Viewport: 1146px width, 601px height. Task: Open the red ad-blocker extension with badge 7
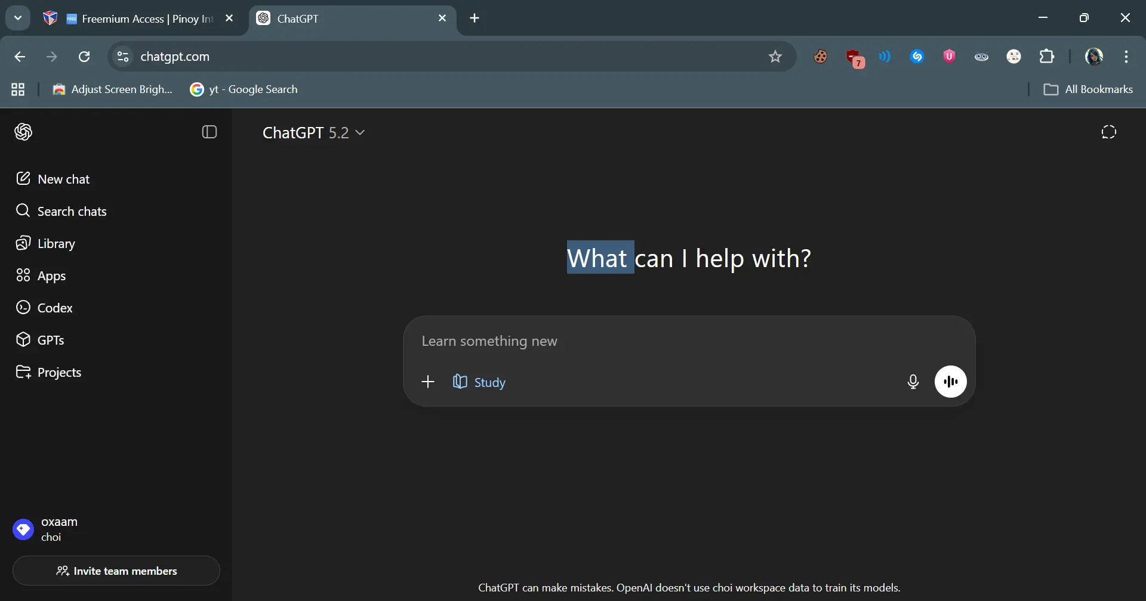[855, 58]
